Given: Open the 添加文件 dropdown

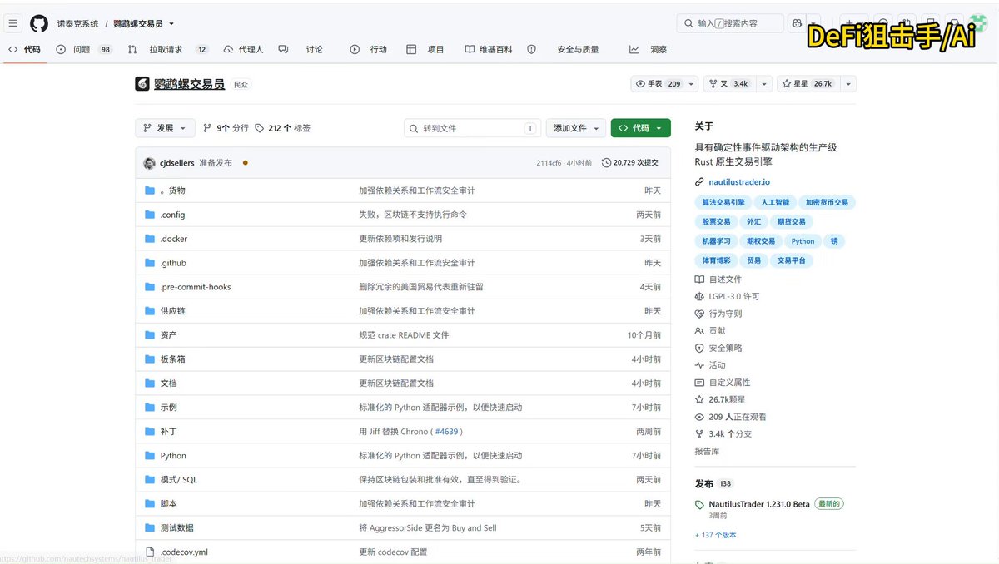Looking at the screenshot, I should point(575,128).
